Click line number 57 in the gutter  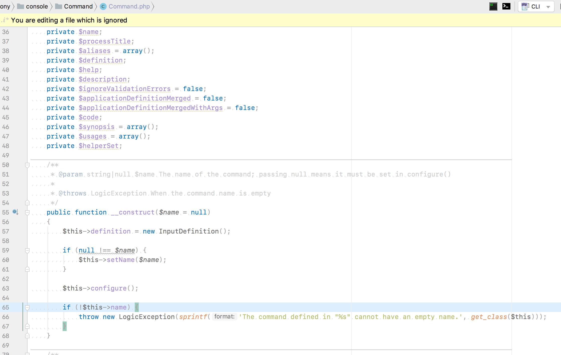(x=6, y=231)
